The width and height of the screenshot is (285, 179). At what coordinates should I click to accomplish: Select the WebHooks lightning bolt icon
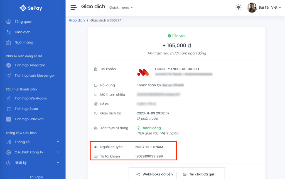point(8,98)
